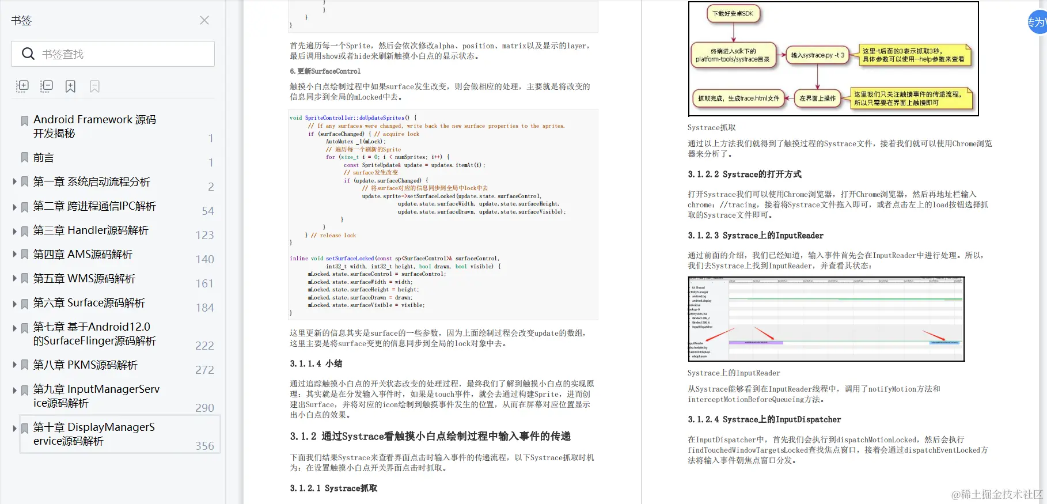Expand 第三章 Handler源码解析 bookmark
The height and width of the screenshot is (504, 1047).
[x=15, y=230]
